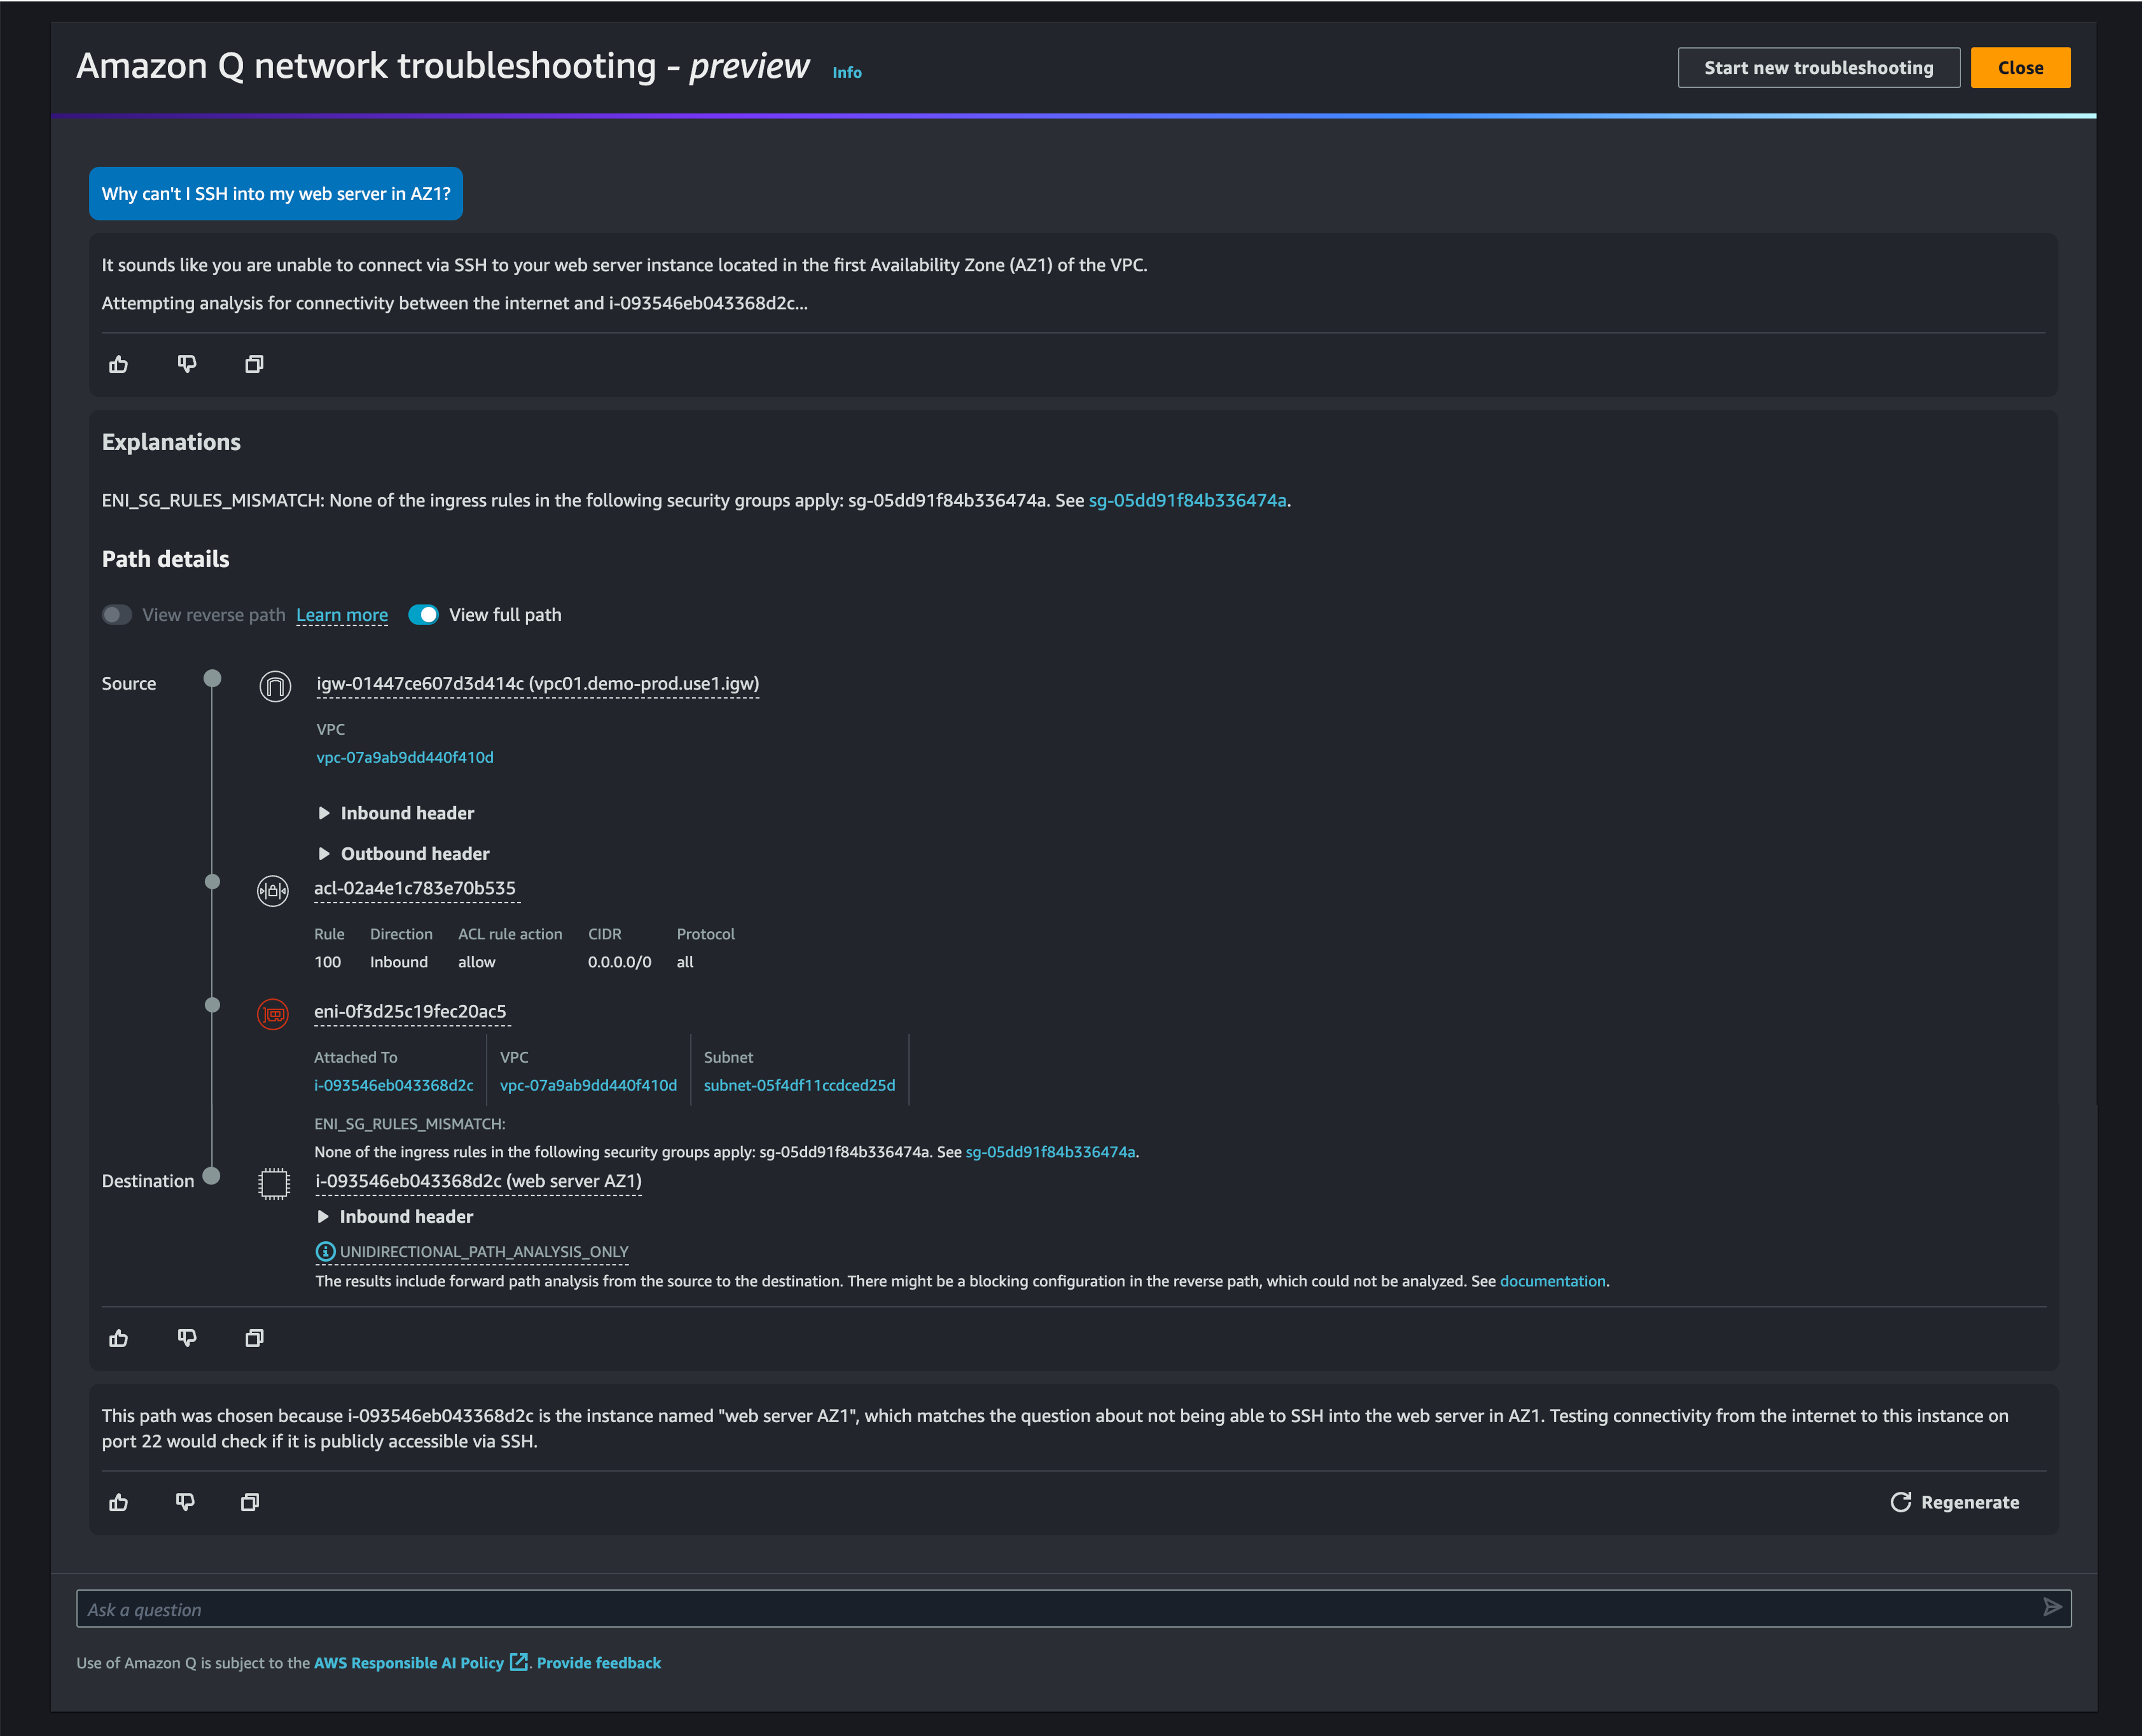Screen dimensions: 2142x1736
Task: Click the red network interface icon
Action: pos(272,1014)
